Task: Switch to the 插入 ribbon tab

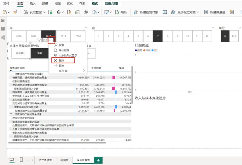Action: tap(33, 3)
